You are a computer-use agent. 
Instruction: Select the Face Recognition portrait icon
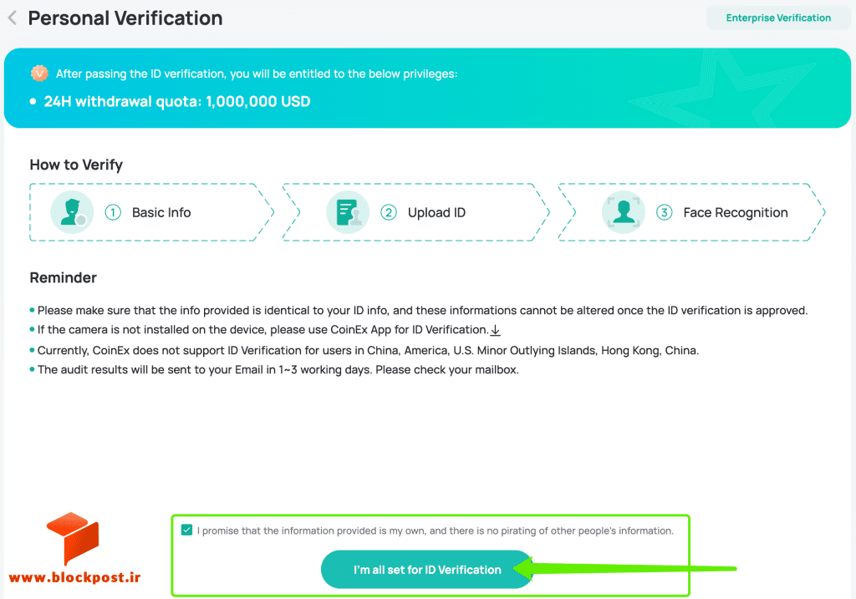click(x=623, y=212)
